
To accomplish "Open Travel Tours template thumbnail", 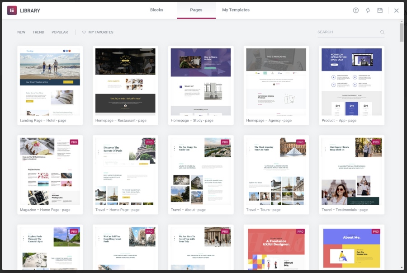I will click(276, 171).
